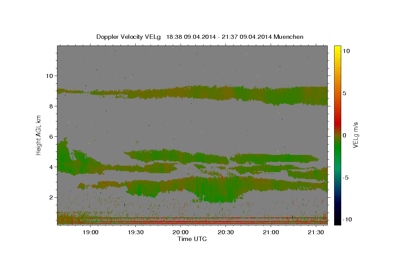Click the black bottom of the color bar
Viewport: 405px width, 270px height.
coord(337,223)
